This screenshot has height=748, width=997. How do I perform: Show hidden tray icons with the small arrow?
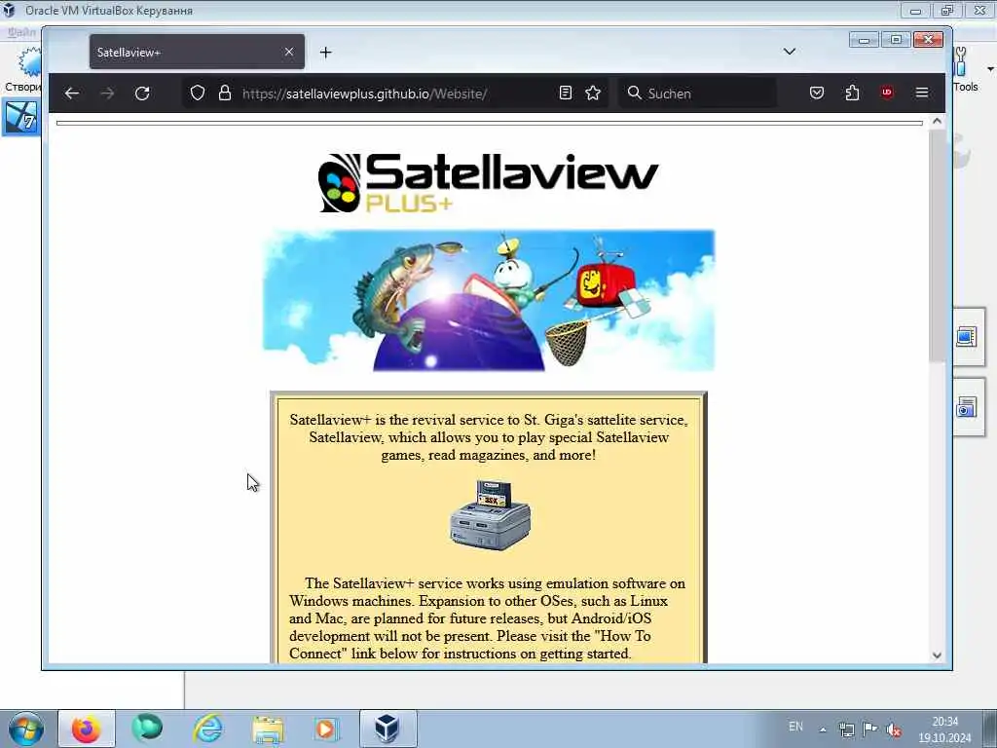[823, 729]
